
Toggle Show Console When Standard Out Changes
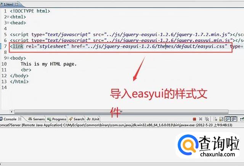(228, 119)
